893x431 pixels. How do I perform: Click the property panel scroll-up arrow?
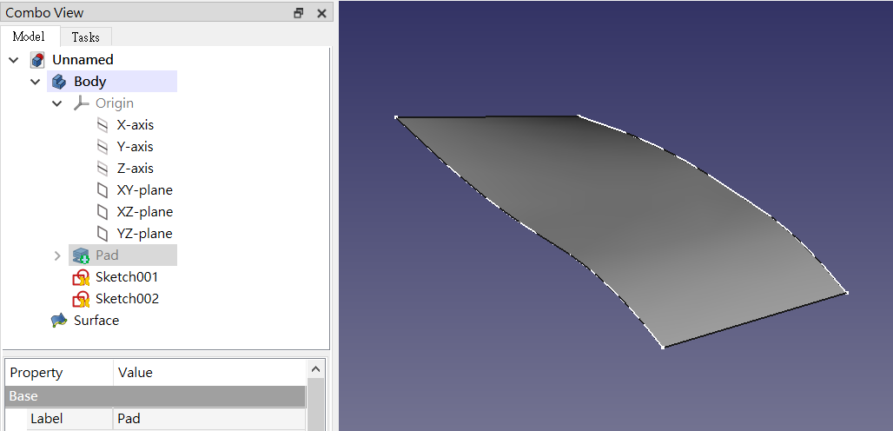pyautogui.click(x=316, y=369)
